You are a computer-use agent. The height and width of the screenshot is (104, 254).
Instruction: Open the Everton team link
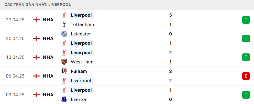(79, 99)
